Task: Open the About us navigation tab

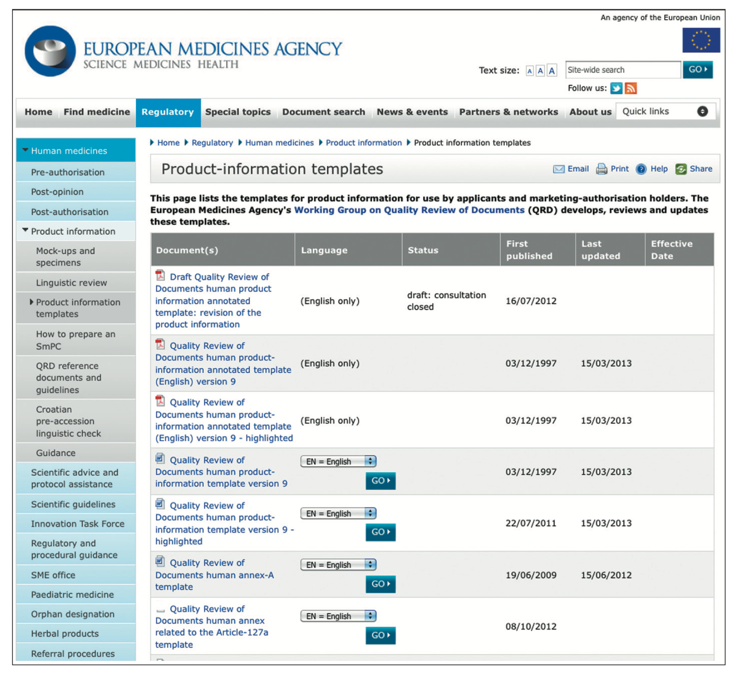Action: pyautogui.click(x=591, y=112)
